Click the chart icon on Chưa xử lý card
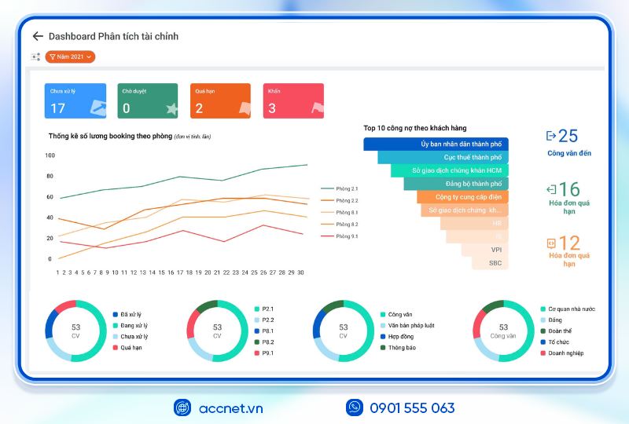629x424 pixels. point(97,108)
